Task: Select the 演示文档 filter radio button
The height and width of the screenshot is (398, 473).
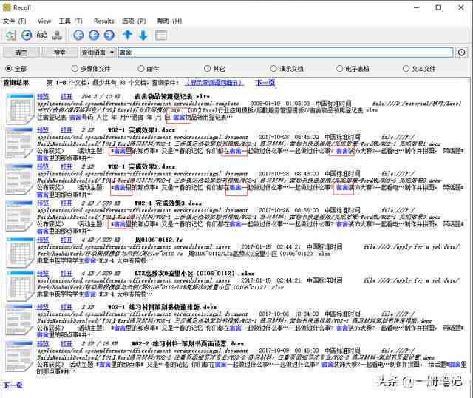Action: 273,69
